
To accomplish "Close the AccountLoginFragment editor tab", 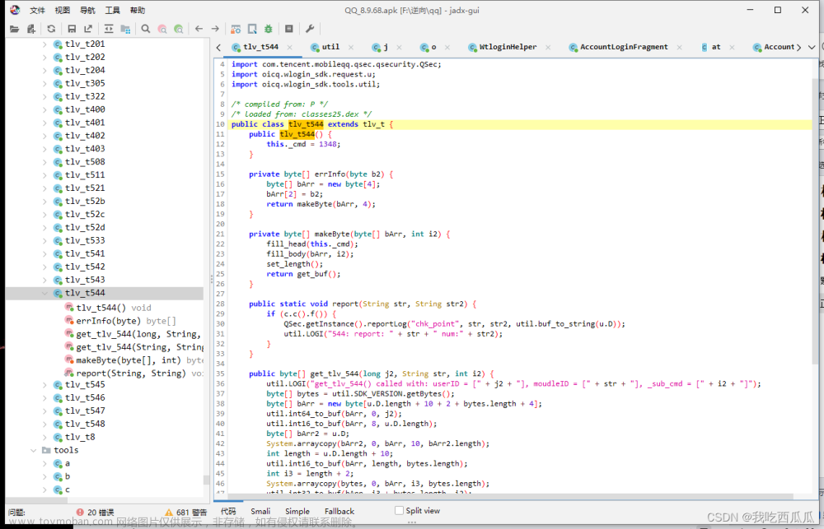I will tap(680, 47).
